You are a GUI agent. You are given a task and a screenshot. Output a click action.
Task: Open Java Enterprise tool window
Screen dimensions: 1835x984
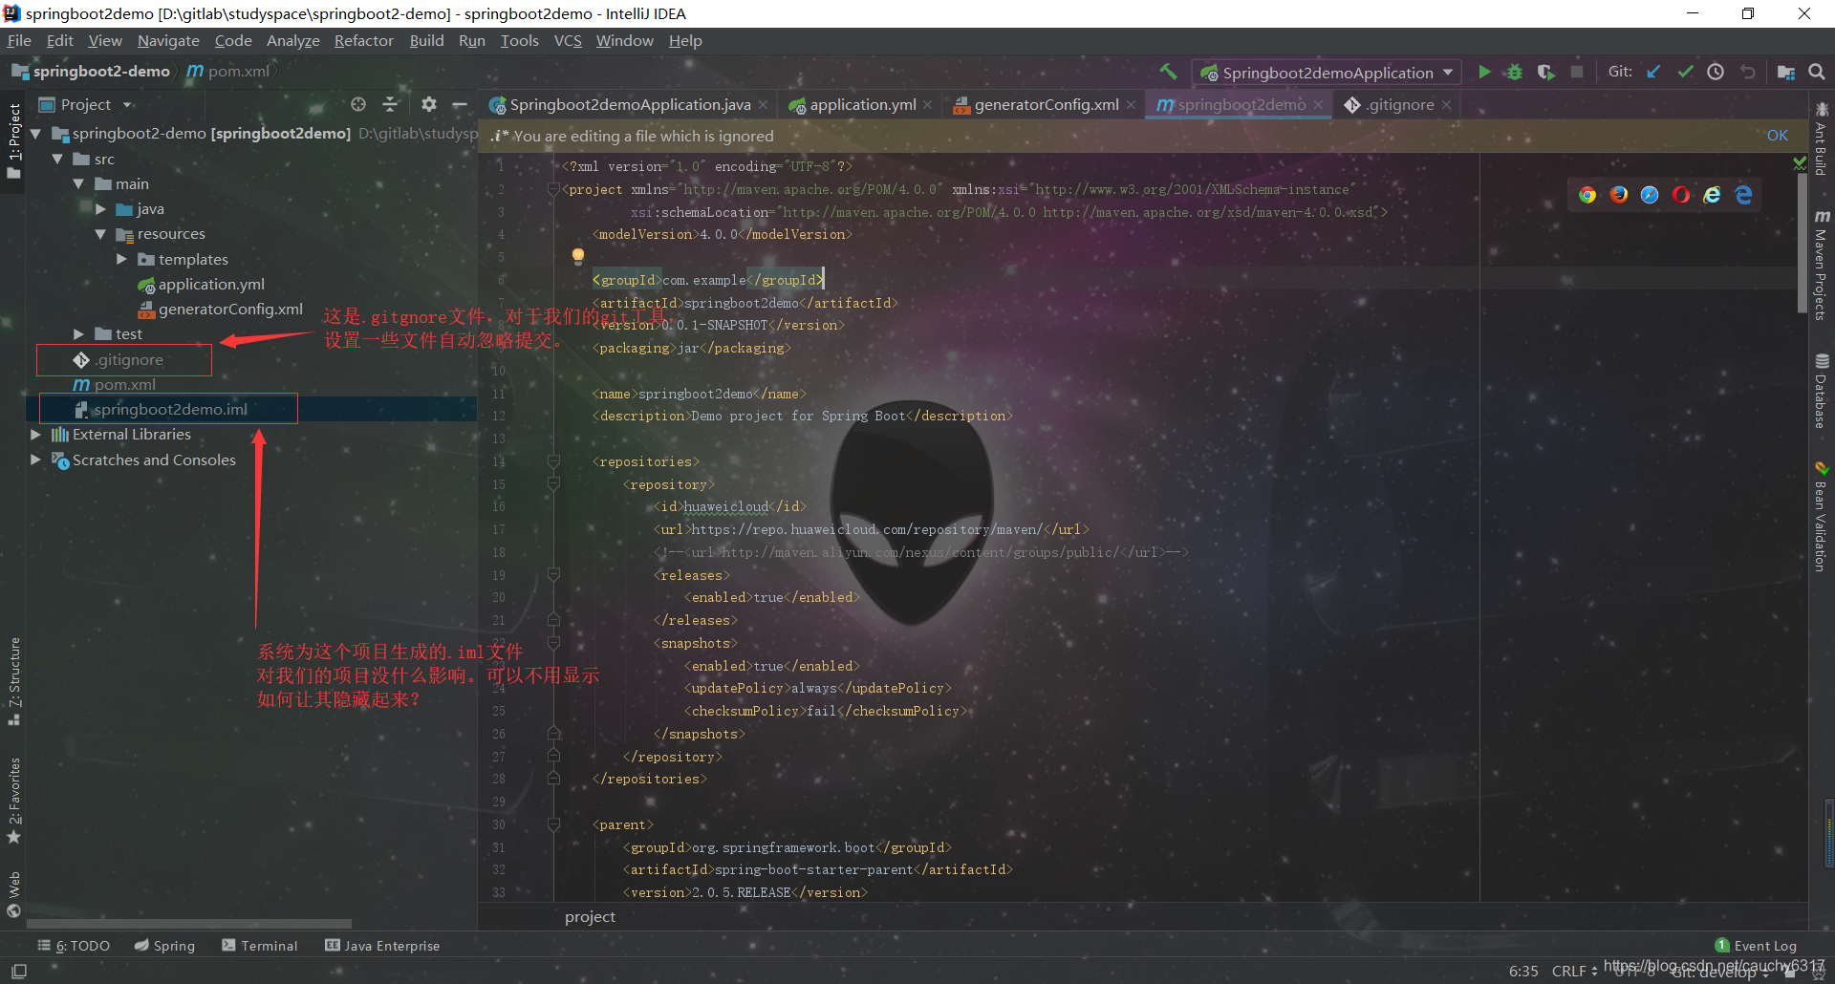pos(382,946)
